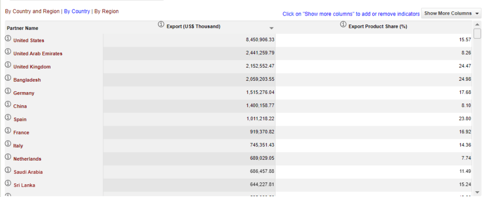485x197 pixels.
Task: Select export value 745,351.43
Action: tap(262, 145)
